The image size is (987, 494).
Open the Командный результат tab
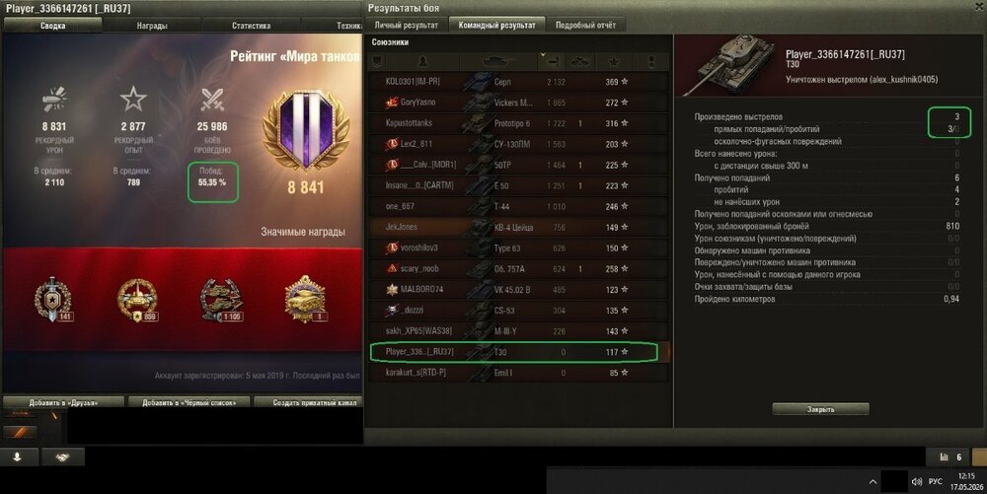pyautogui.click(x=496, y=25)
